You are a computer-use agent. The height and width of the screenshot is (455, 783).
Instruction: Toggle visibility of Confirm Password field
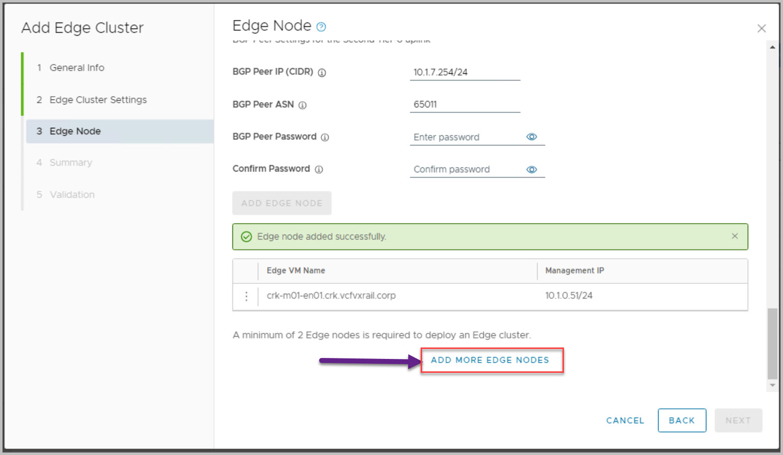tap(532, 169)
